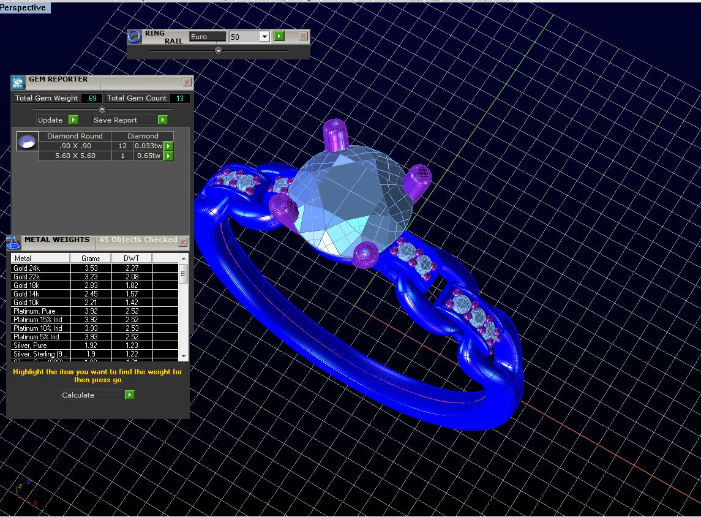
Task: Click green arrow for .90 X .90 diamond row
Action: [168, 146]
